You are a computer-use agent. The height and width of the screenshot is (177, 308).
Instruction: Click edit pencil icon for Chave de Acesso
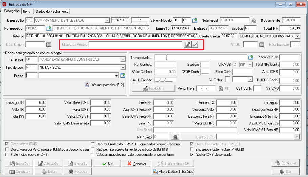click(x=188, y=45)
